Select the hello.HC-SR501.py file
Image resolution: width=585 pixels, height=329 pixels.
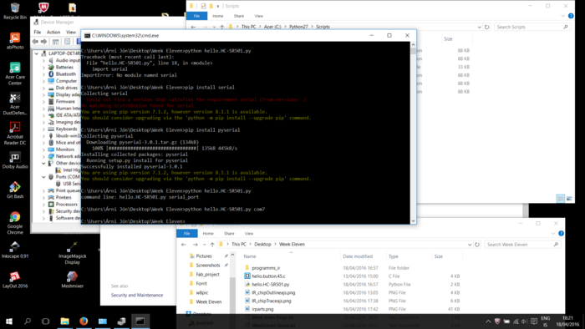(271, 284)
